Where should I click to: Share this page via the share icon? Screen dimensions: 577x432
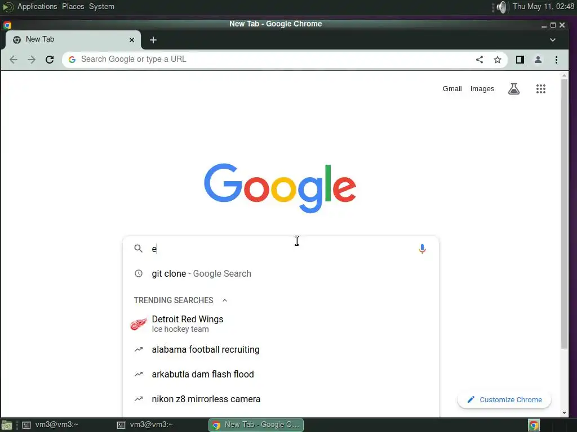coord(479,60)
